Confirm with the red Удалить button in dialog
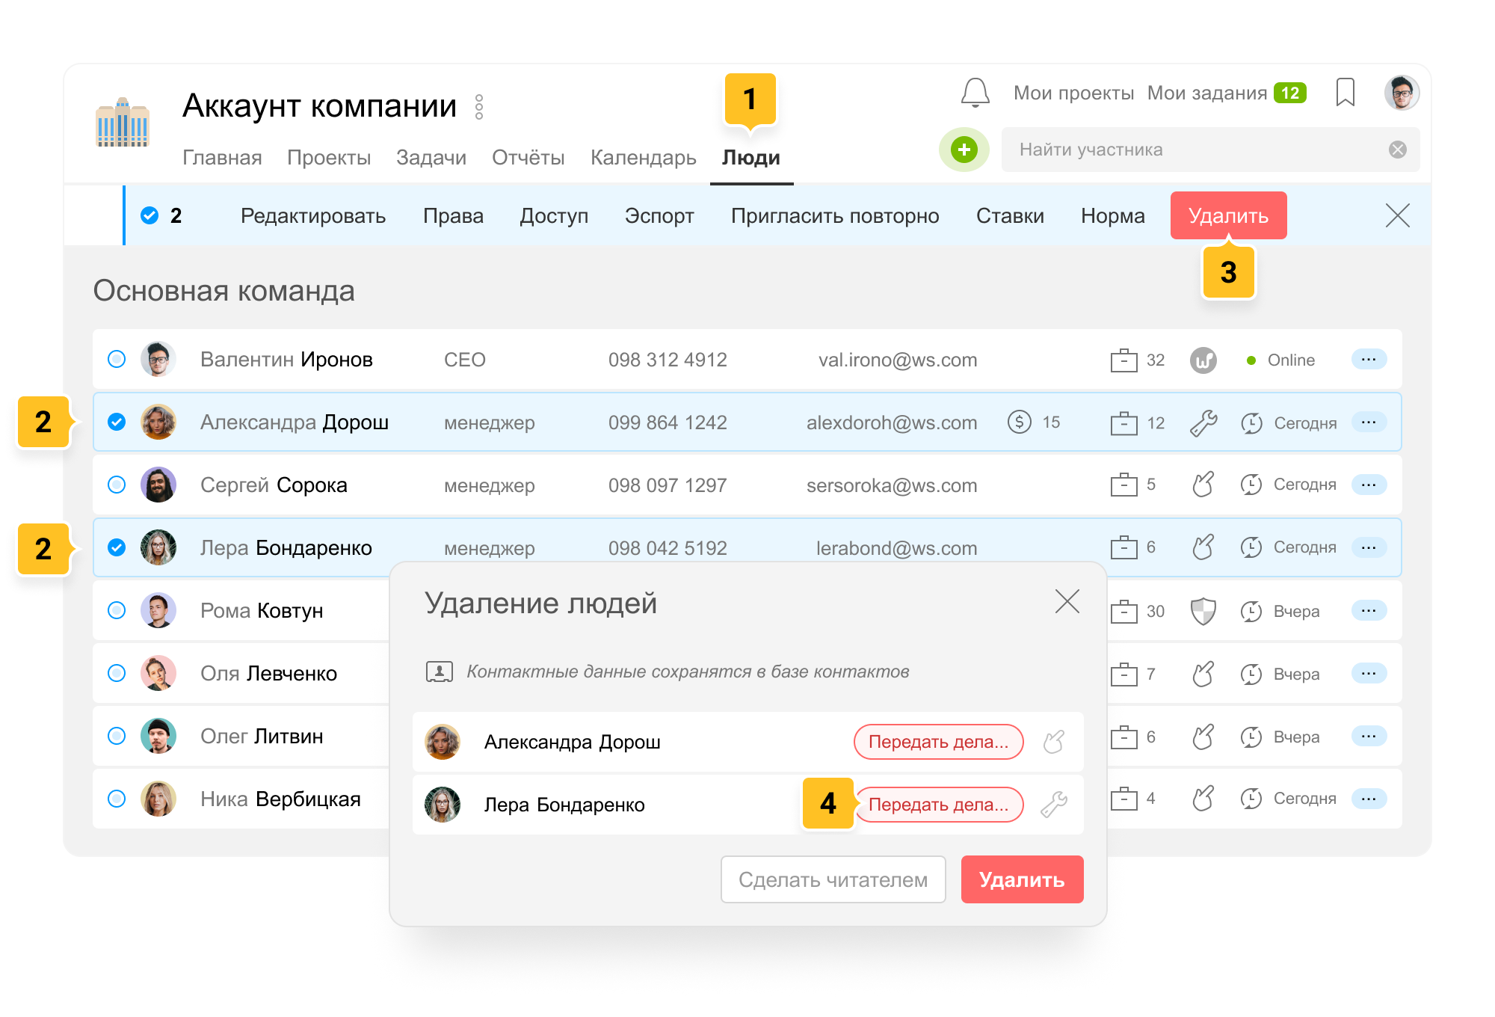This screenshot has height=1017, width=1495. tap(1021, 879)
